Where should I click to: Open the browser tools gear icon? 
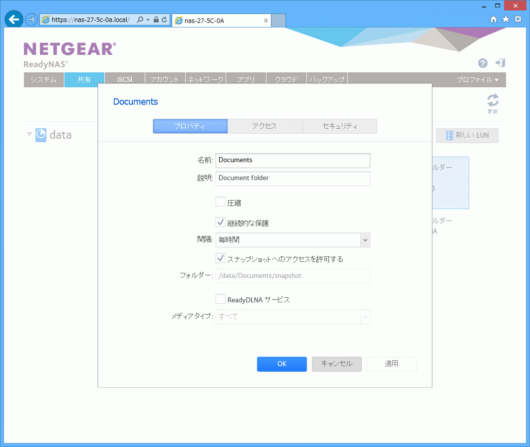pos(518,19)
